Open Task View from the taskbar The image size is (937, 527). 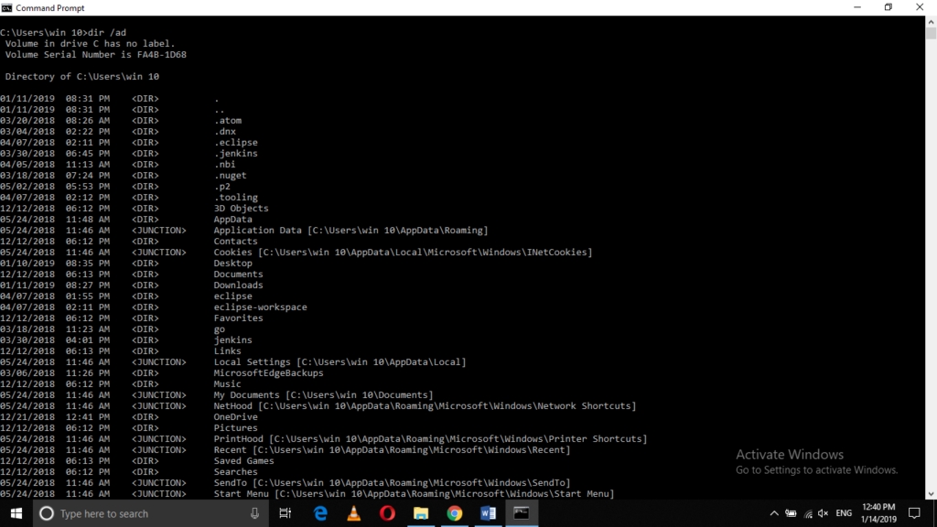coord(285,513)
